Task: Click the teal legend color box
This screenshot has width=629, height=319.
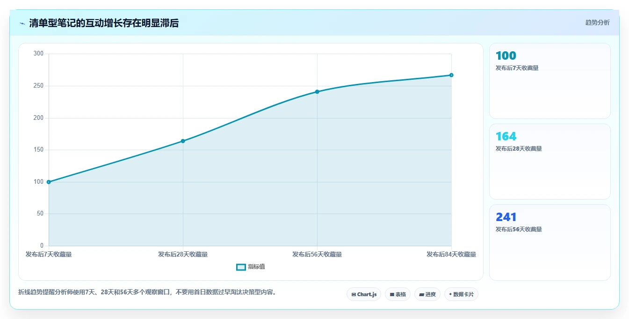Action: click(x=241, y=267)
